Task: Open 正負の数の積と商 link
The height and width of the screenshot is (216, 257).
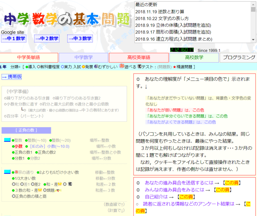Action: (31, 196)
